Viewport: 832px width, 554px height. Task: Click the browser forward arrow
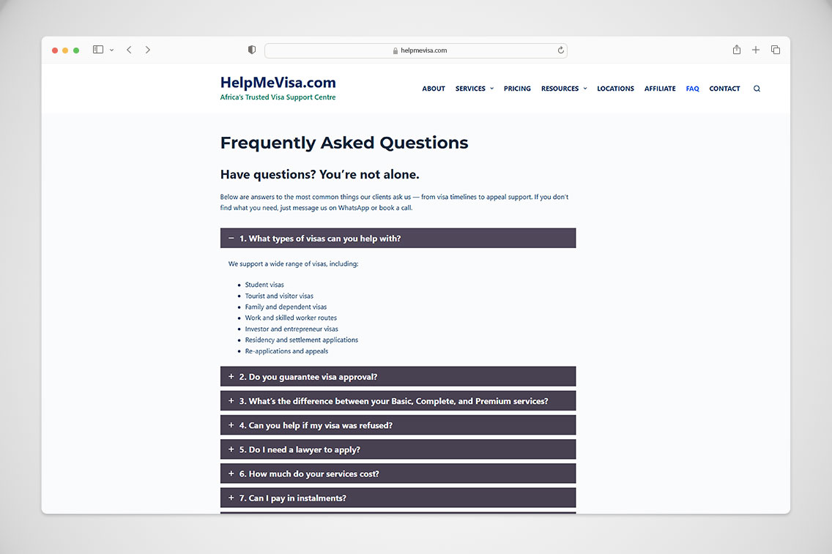pos(148,50)
